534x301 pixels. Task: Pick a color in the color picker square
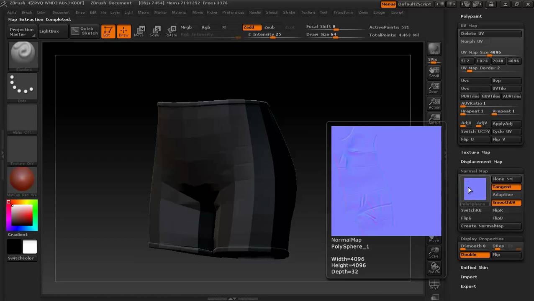pos(22,215)
